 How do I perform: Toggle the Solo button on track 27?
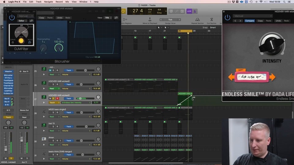click(x=53, y=98)
